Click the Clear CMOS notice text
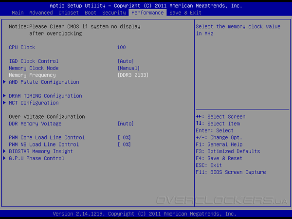This screenshot has height=219, width=292. click(x=74, y=30)
